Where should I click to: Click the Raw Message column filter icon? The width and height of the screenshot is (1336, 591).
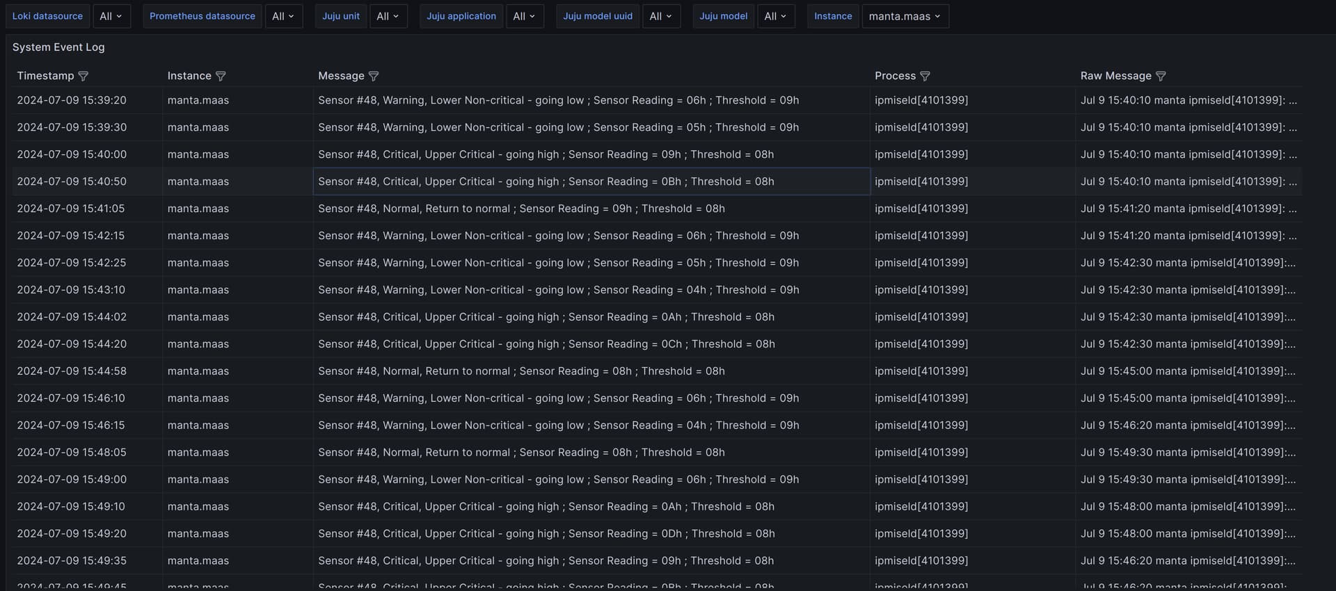click(1161, 76)
